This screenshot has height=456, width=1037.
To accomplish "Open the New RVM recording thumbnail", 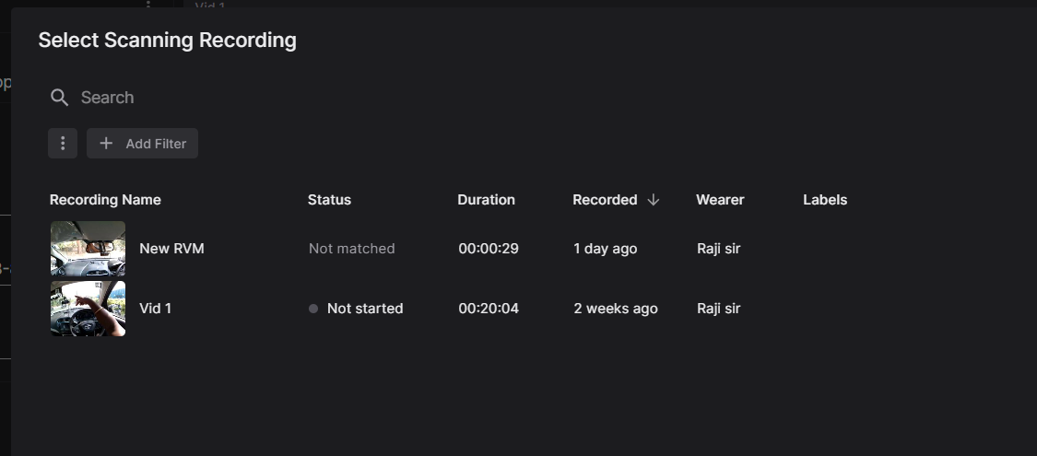I will click(88, 249).
